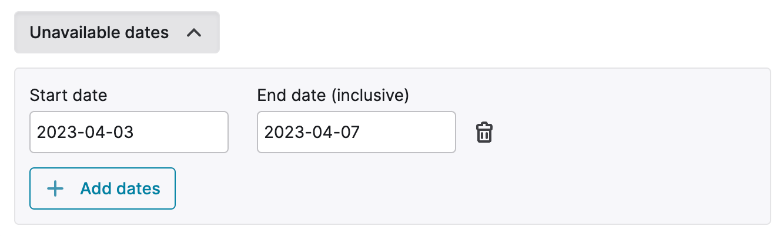The image size is (783, 236).
Task: Remove the unavailable date row via trash can
Action: (x=484, y=133)
